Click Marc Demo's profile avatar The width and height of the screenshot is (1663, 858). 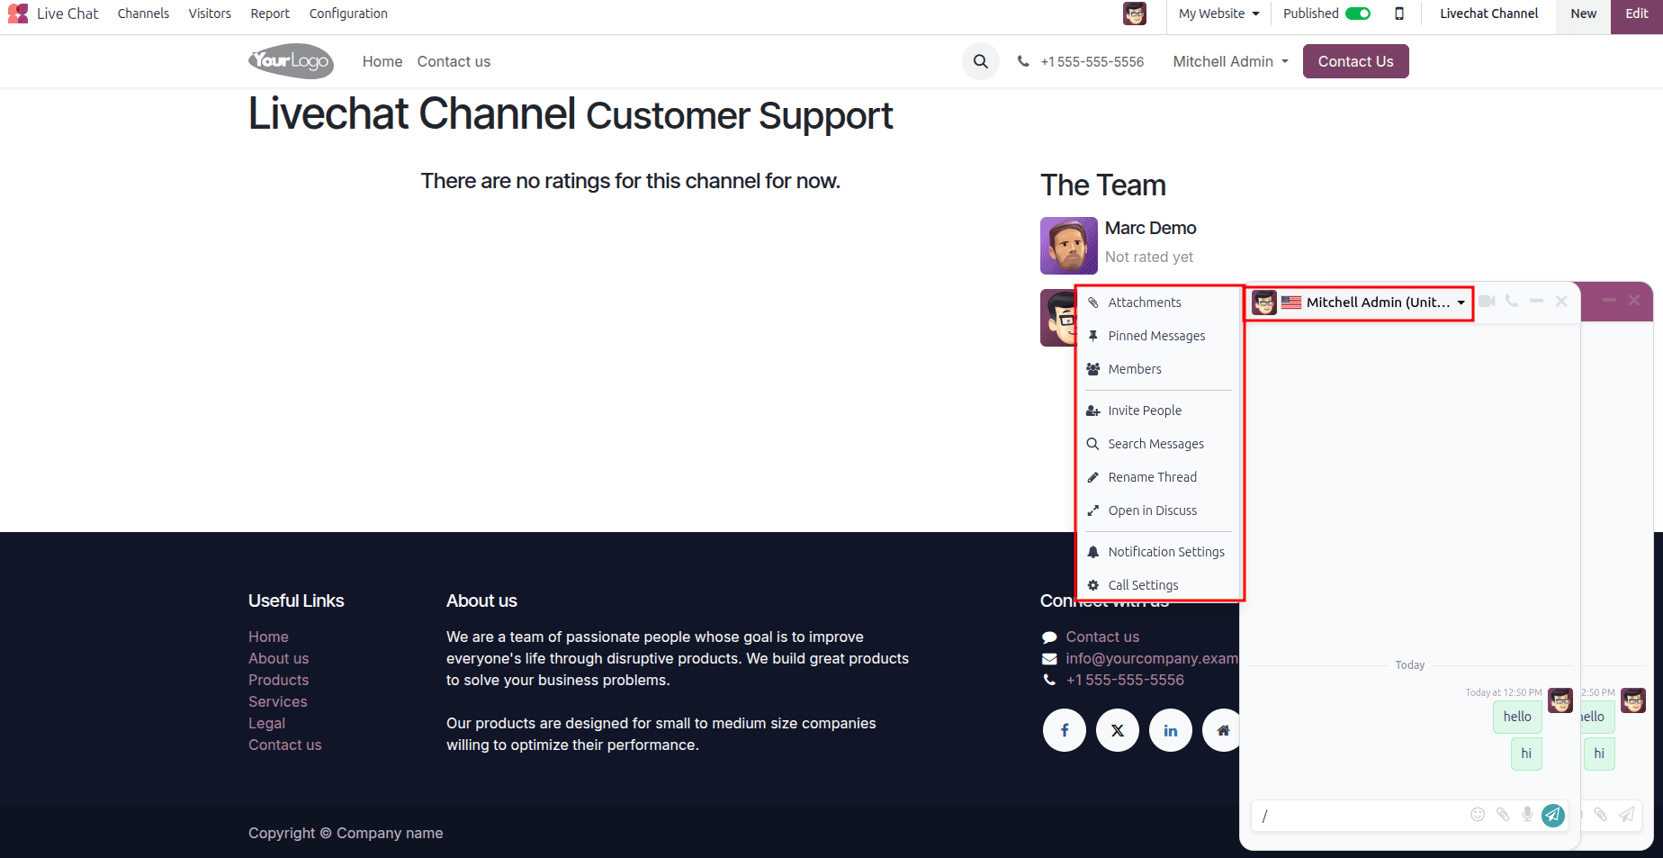coord(1068,245)
